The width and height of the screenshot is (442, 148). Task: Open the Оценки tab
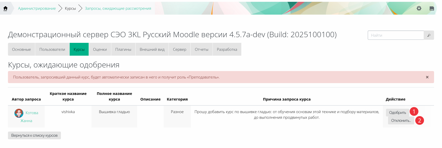click(x=100, y=50)
